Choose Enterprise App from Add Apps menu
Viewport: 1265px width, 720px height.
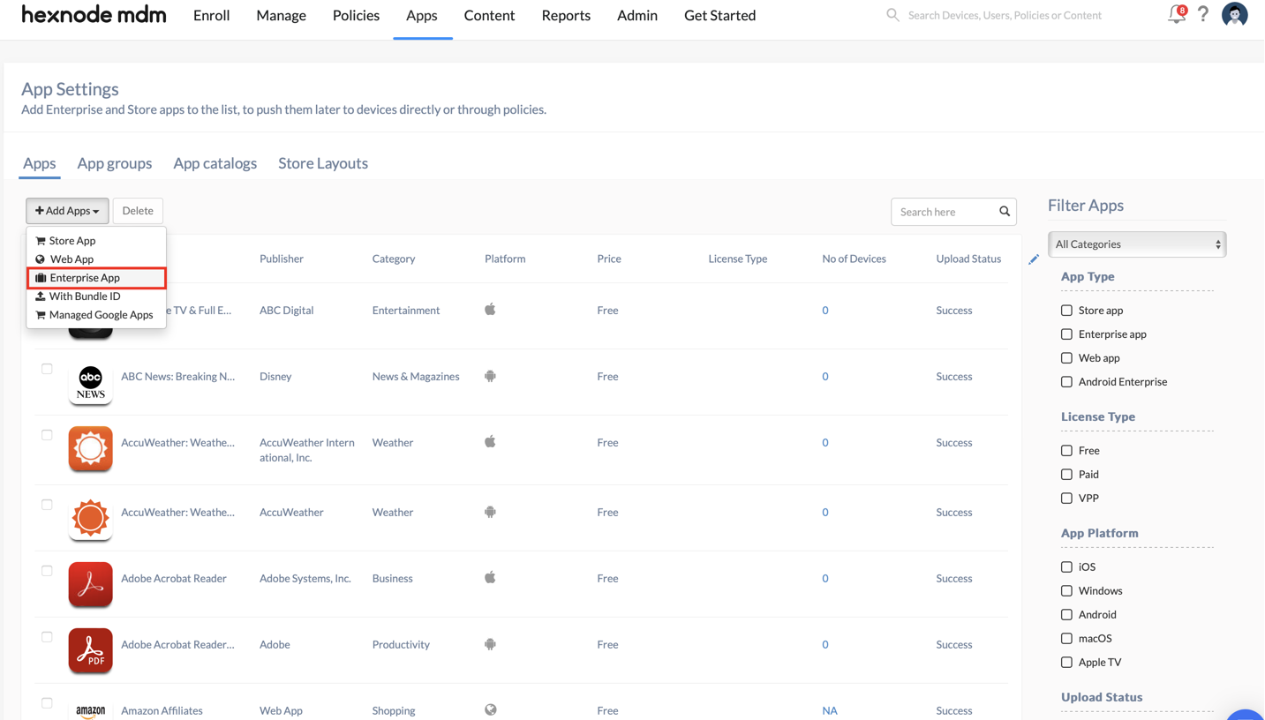96,278
